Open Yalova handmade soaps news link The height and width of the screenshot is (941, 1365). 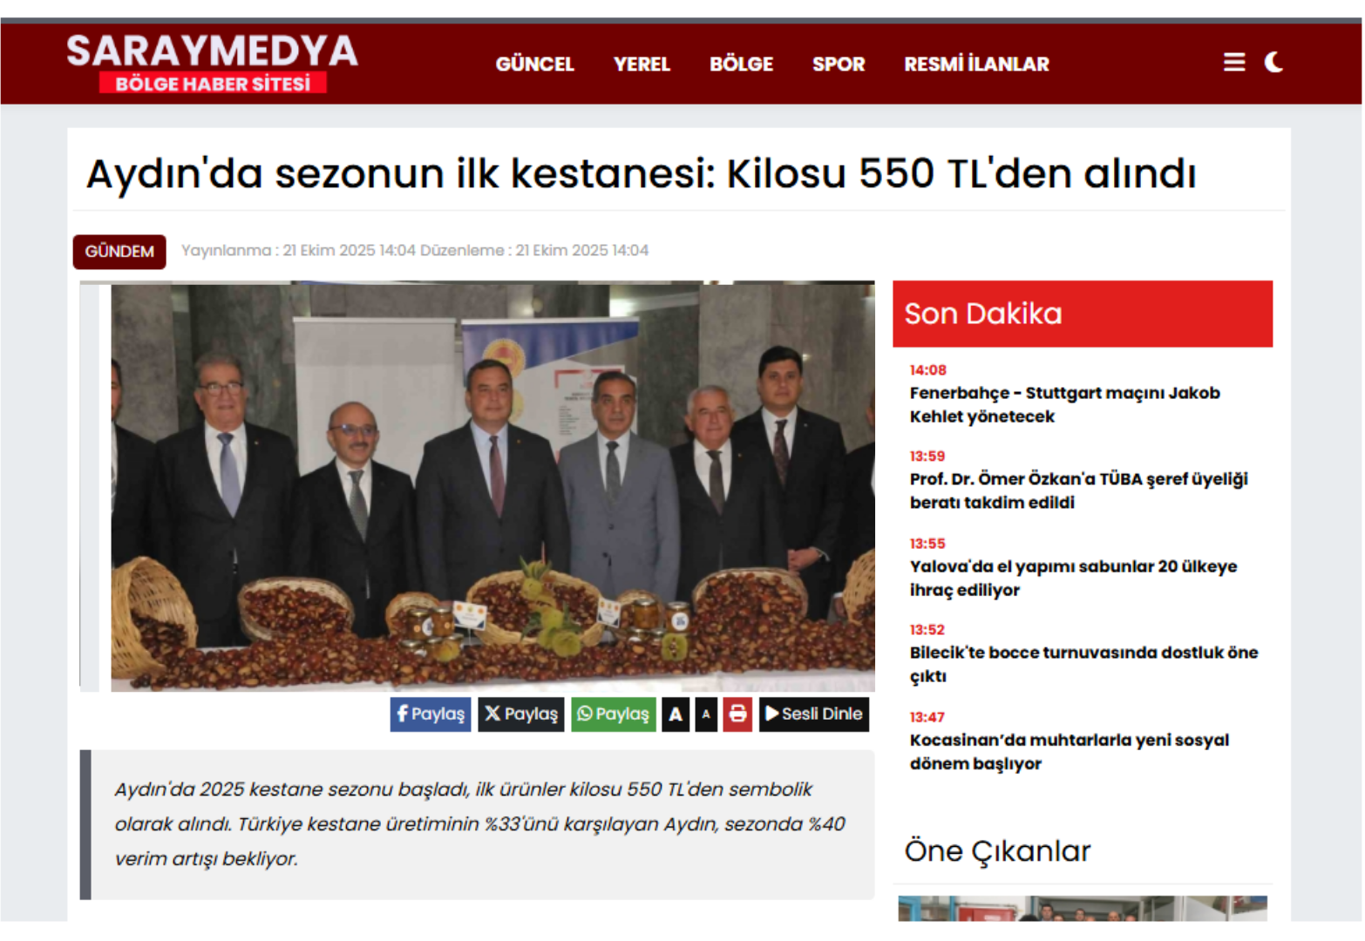point(1073,578)
